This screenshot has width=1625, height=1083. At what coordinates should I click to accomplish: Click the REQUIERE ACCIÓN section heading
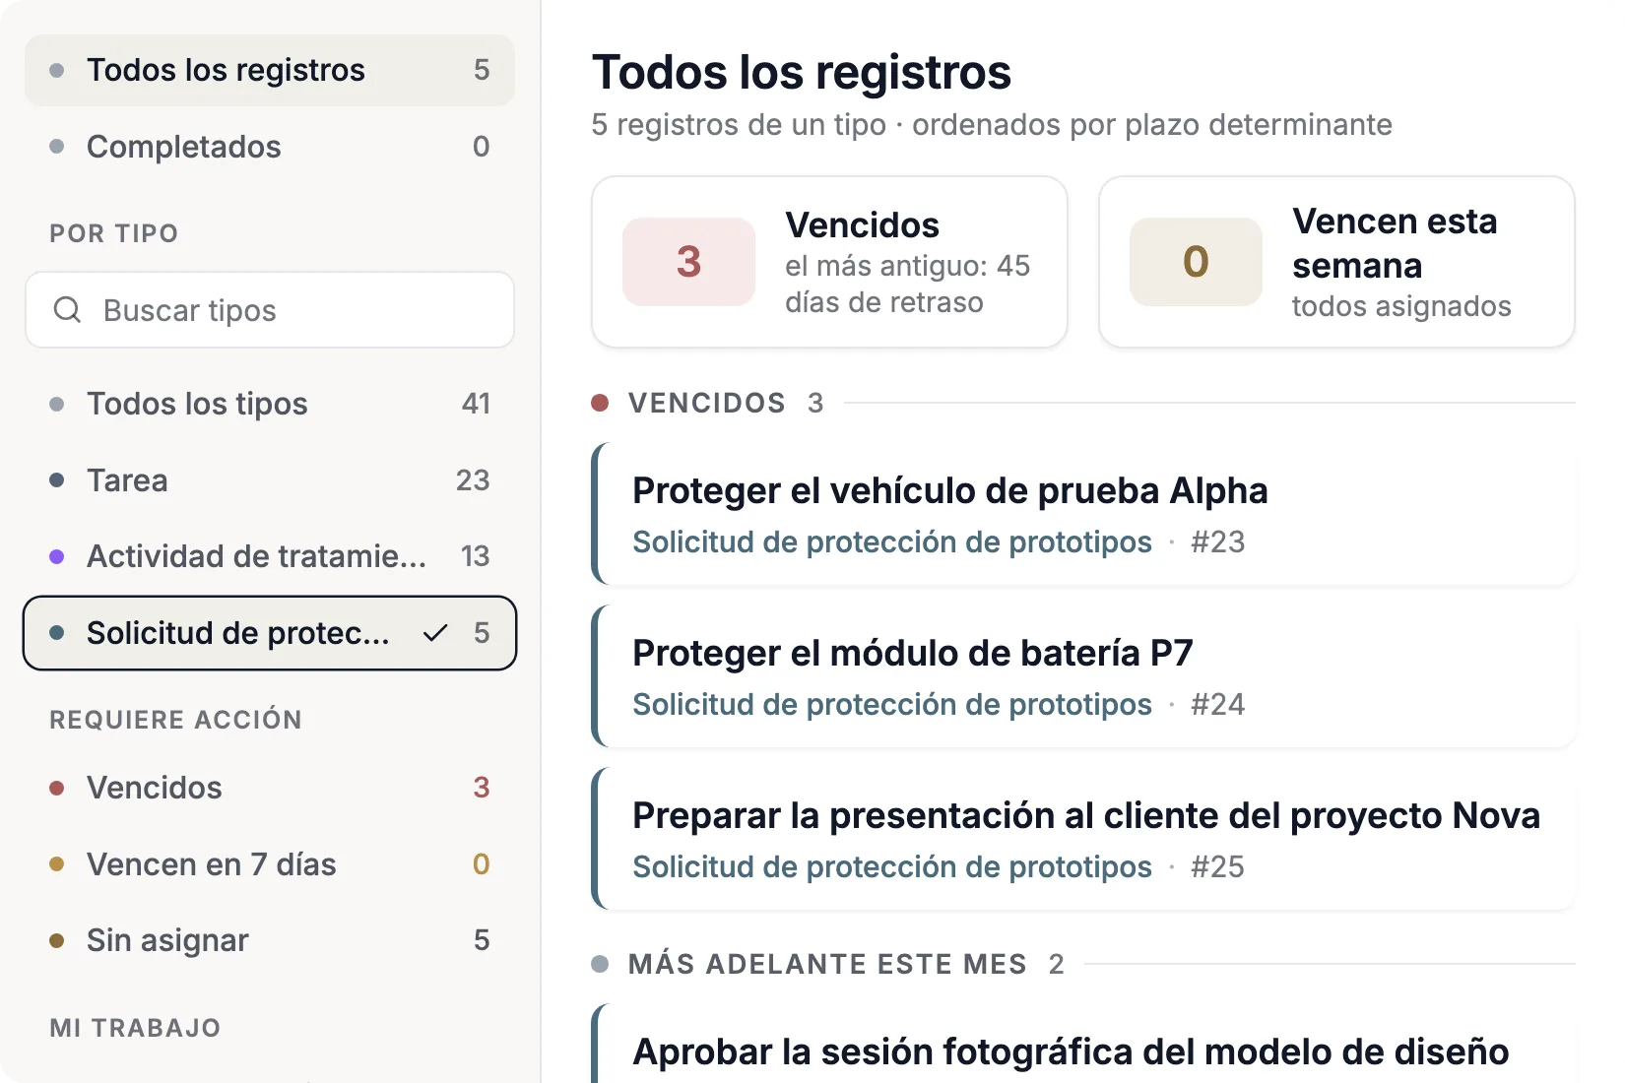(x=175, y=720)
